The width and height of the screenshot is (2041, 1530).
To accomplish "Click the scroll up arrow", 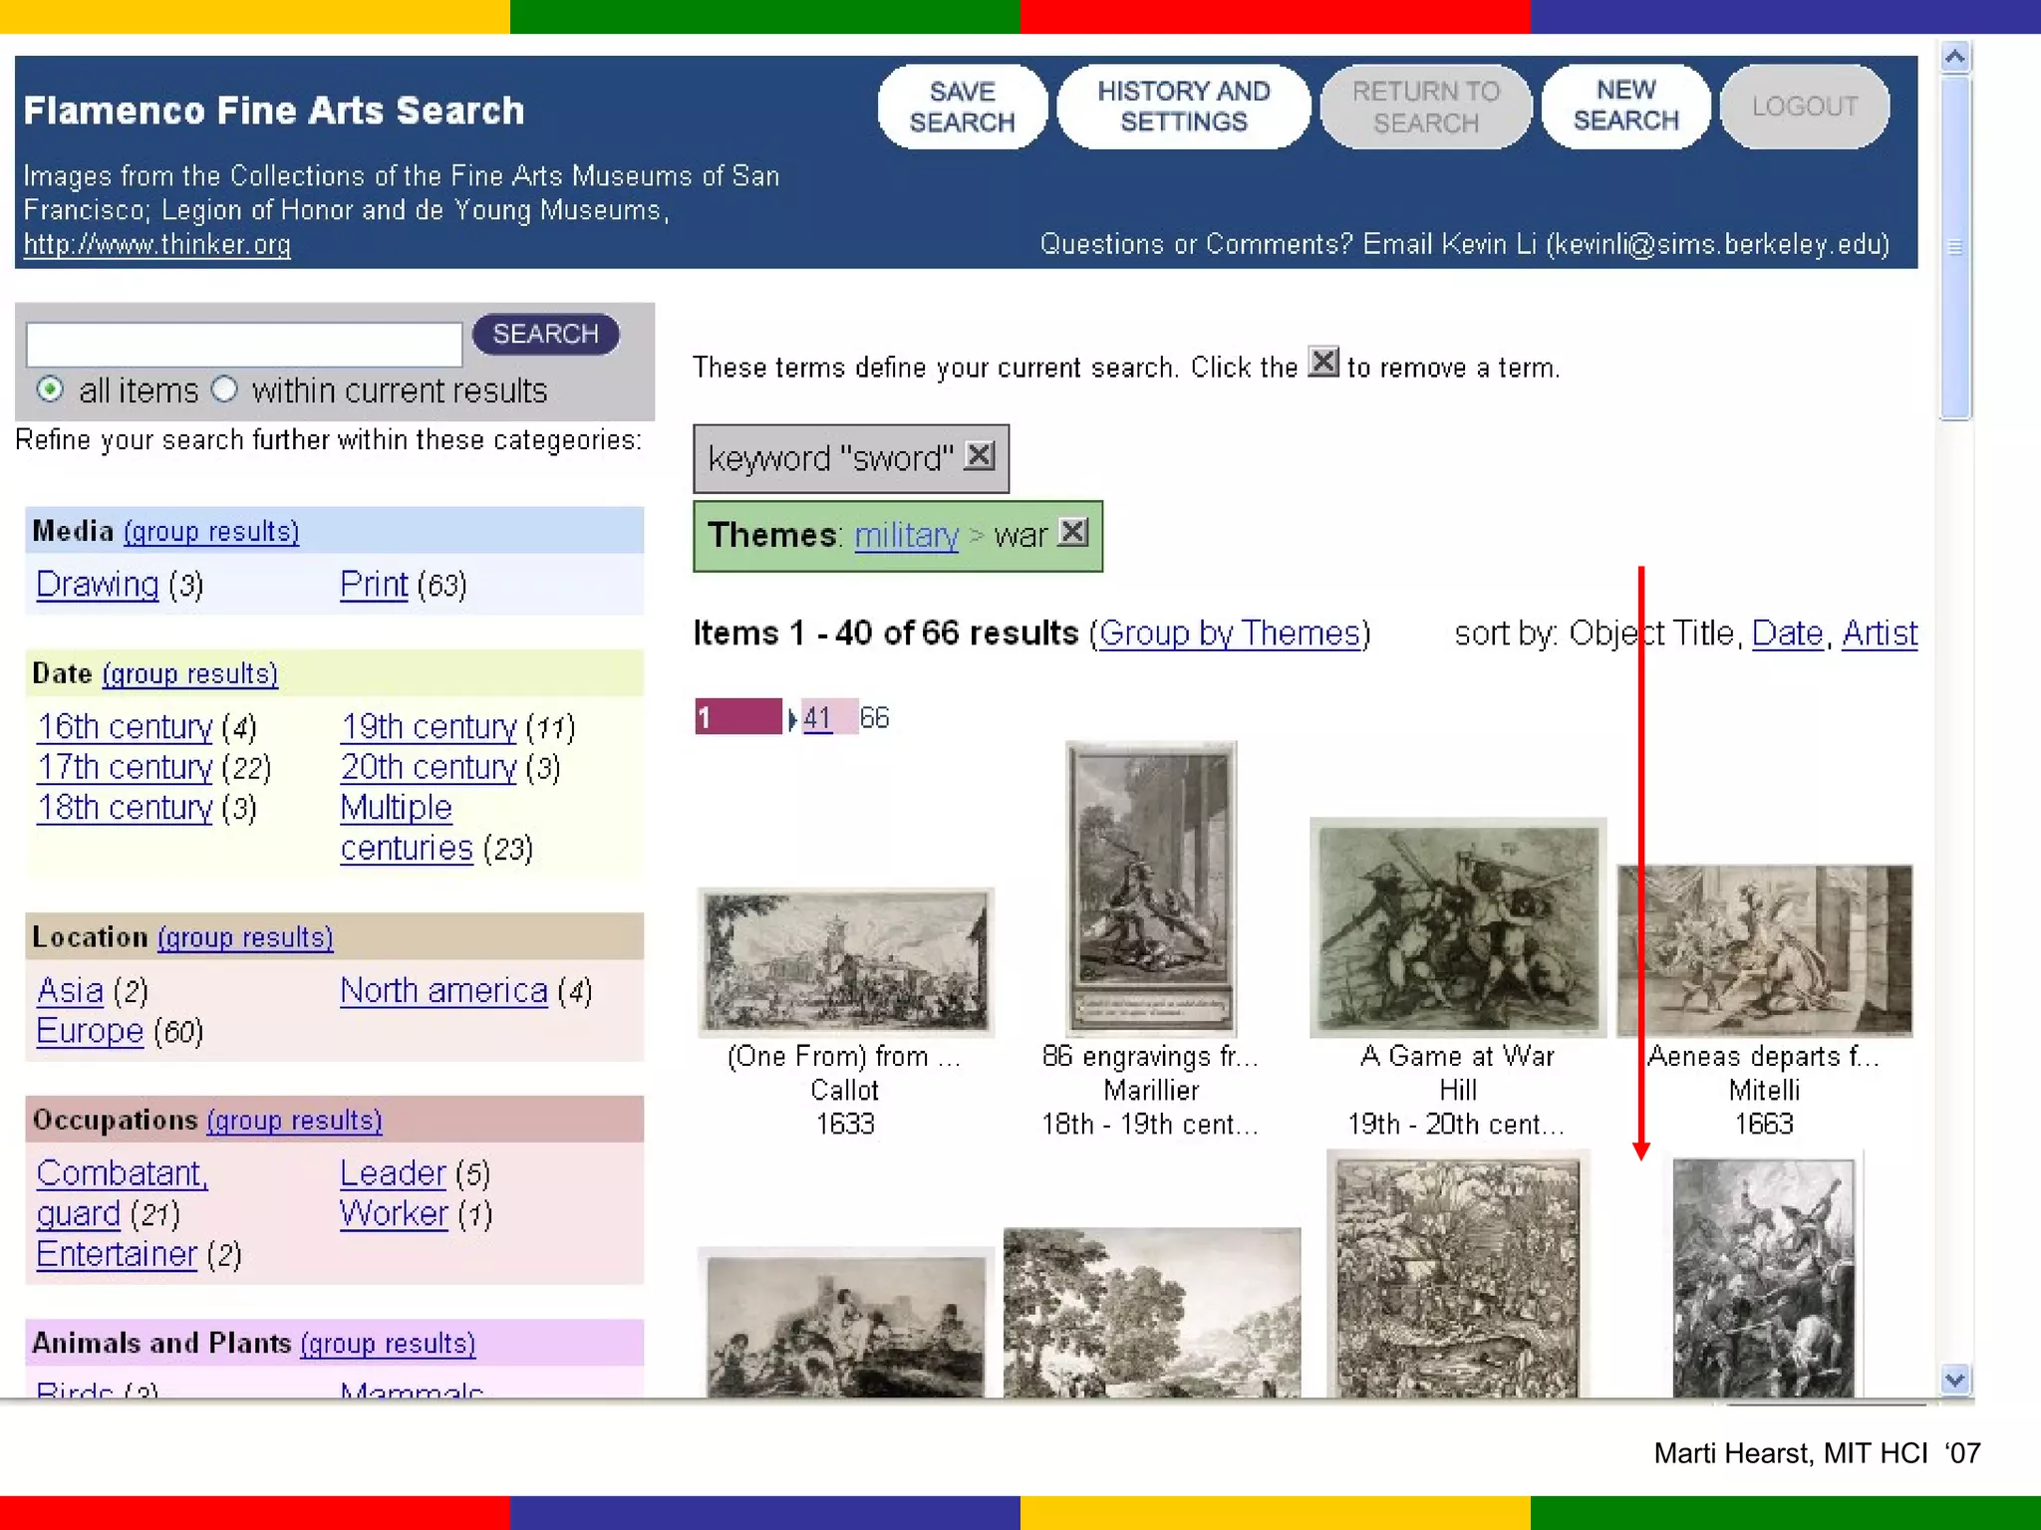I will [x=1954, y=58].
